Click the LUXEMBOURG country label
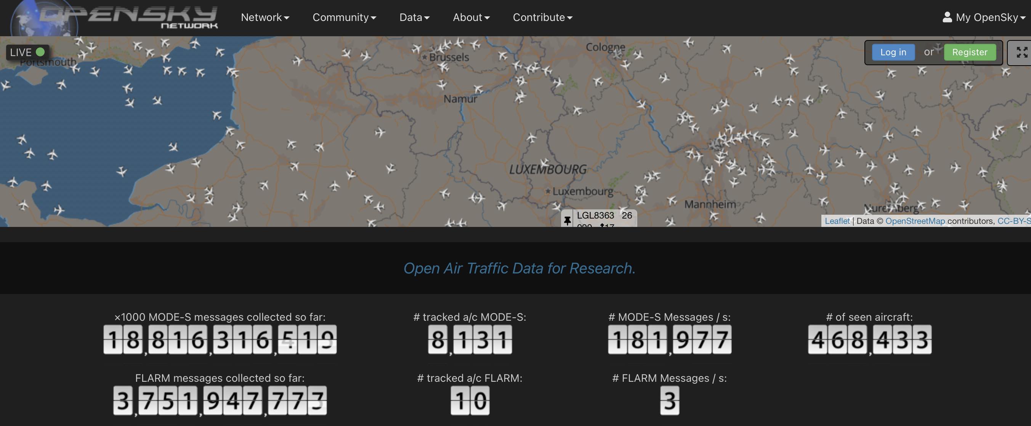Image resolution: width=1031 pixels, height=426 pixels. pyautogui.click(x=548, y=170)
